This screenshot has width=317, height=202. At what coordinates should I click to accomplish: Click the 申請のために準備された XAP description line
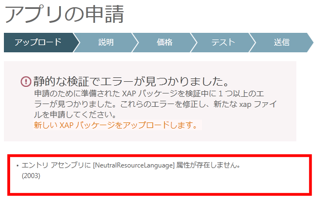click(x=149, y=93)
